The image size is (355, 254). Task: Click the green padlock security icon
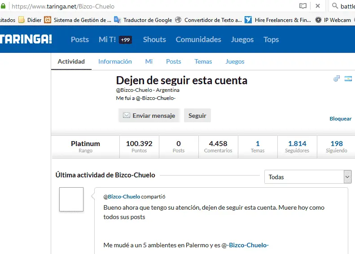(4, 6)
